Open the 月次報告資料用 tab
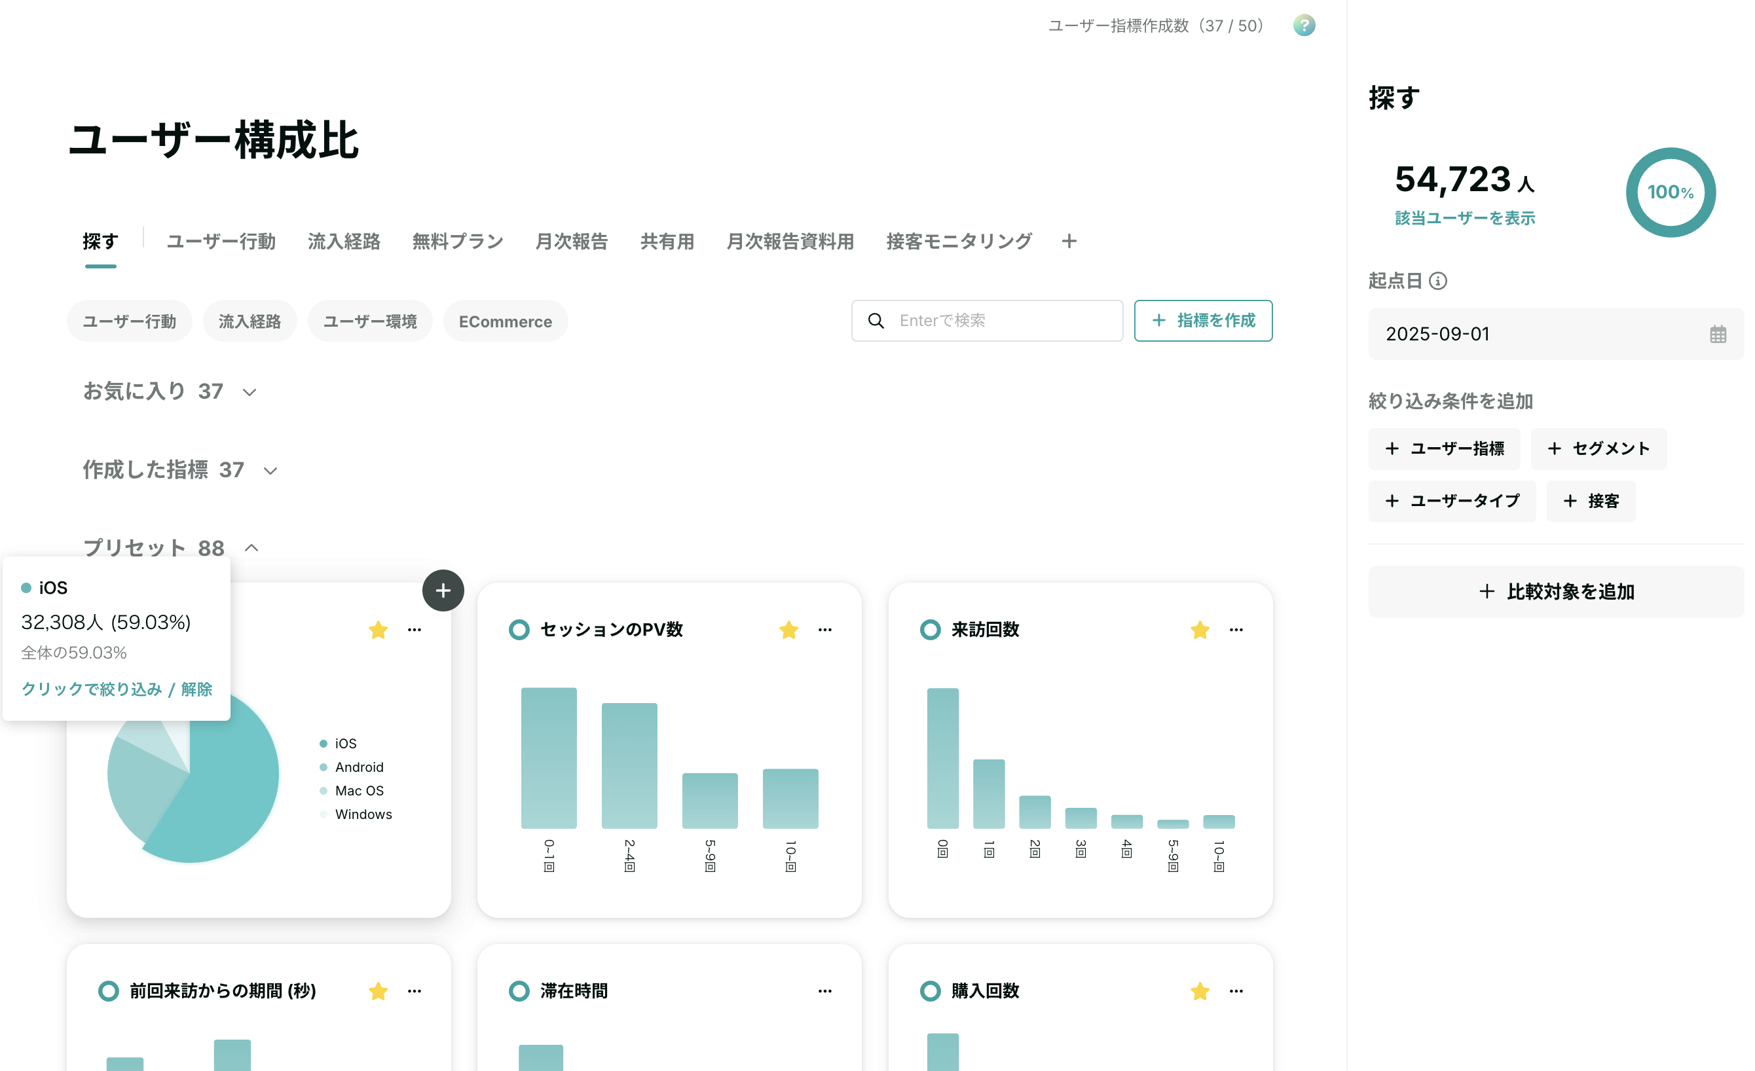Screen dimensions: 1755x1071 pos(790,242)
